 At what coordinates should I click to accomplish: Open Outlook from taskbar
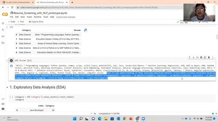[118, 119]
